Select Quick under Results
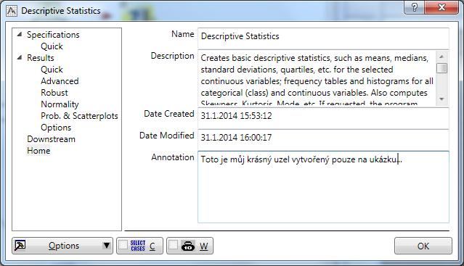464x266 pixels. coord(52,70)
